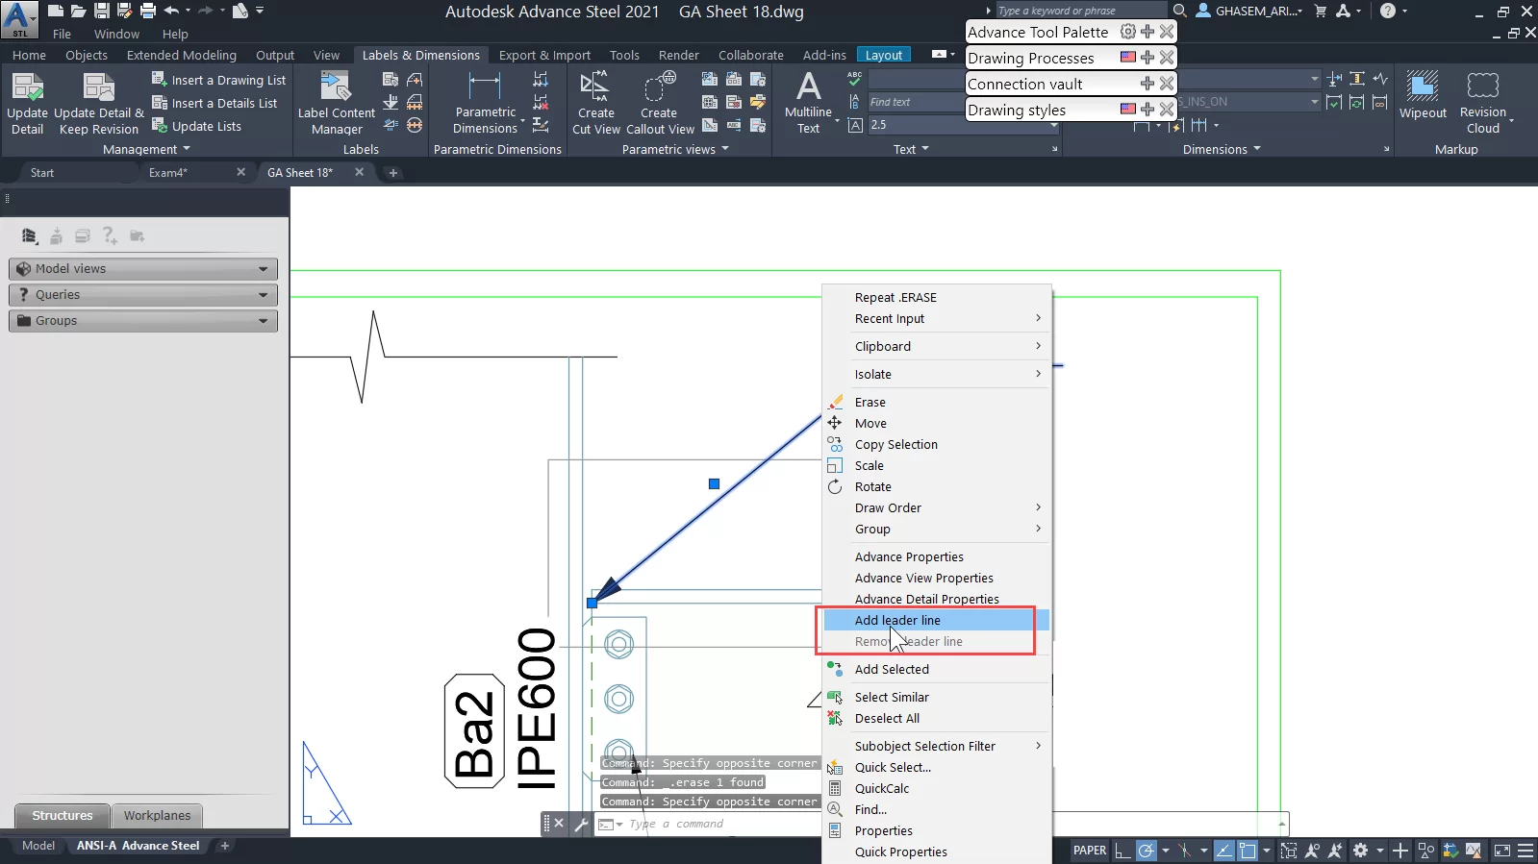Select the Create Cut View tool
This screenshot has width=1538, height=864.
tap(595, 103)
